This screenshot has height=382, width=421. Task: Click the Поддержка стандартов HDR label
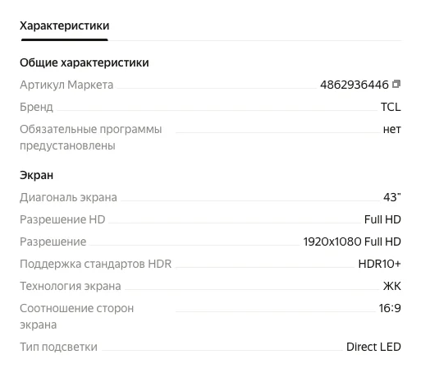(95, 264)
